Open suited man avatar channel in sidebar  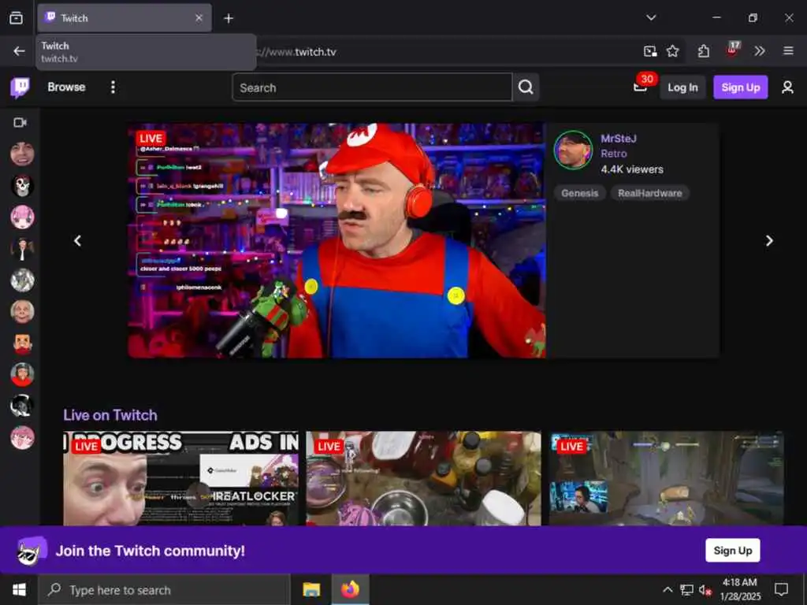22,248
